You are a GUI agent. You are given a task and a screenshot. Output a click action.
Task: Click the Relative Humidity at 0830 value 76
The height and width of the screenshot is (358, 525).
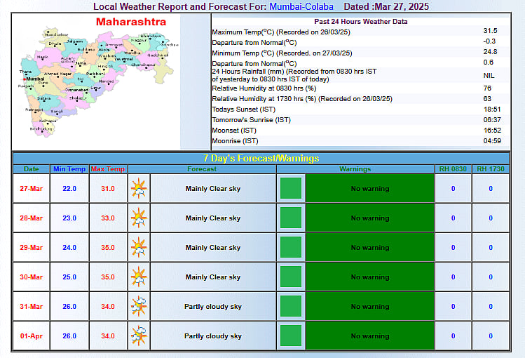pyautogui.click(x=487, y=88)
